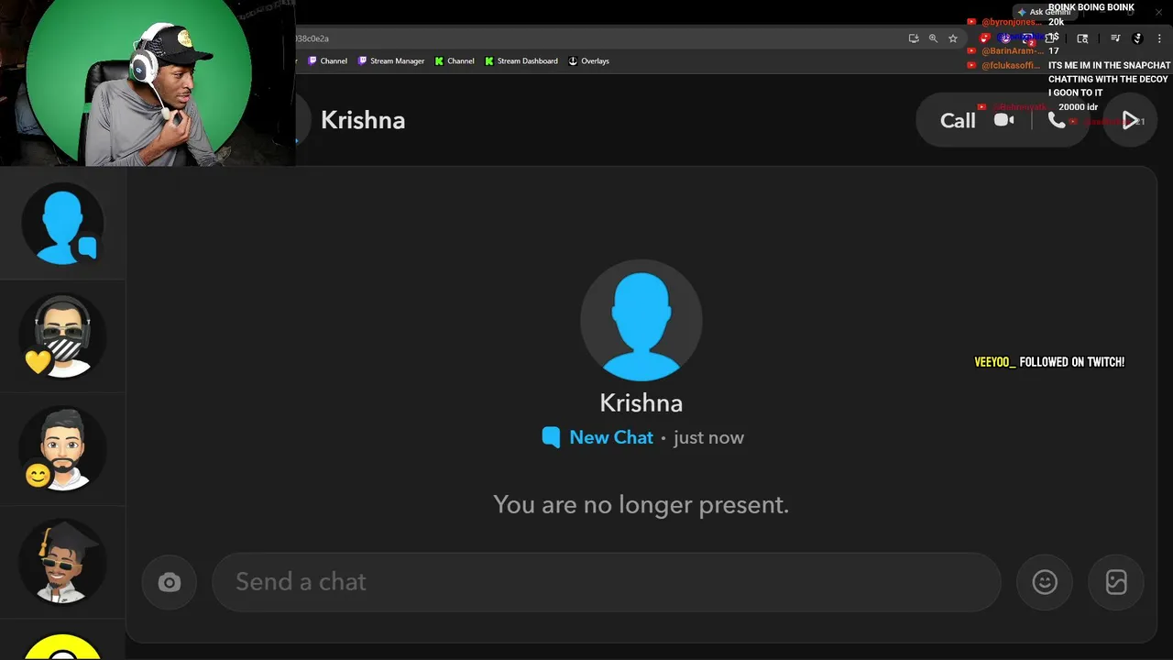Start a video call with Krishna
Image resolution: width=1173 pixels, height=660 pixels.
tap(1004, 120)
